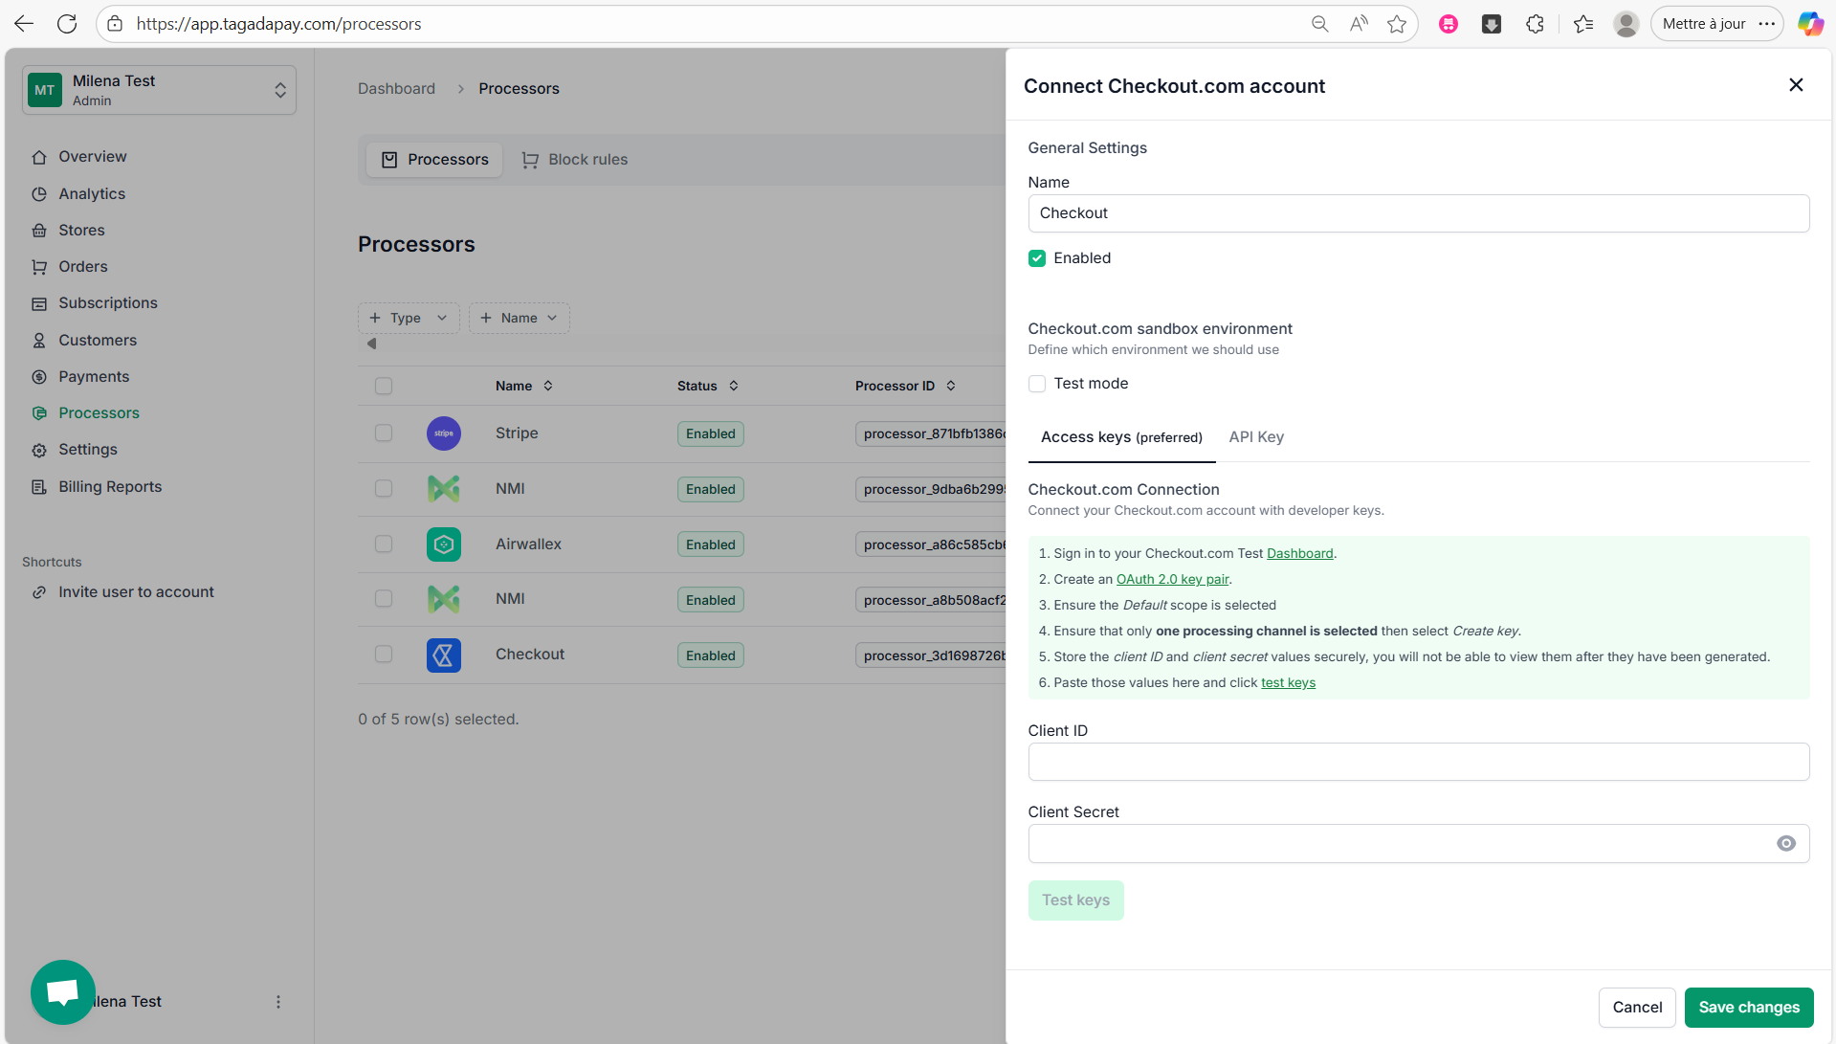This screenshot has width=1836, height=1044.
Task: Focus the Name input field
Action: pos(1419,213)
